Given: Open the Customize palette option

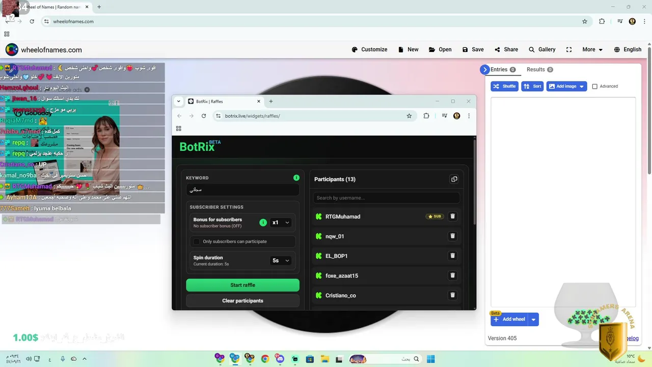Looking at the screenshot, I should (369, 49).
